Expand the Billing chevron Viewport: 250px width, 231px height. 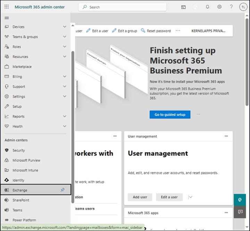(65, 76)
